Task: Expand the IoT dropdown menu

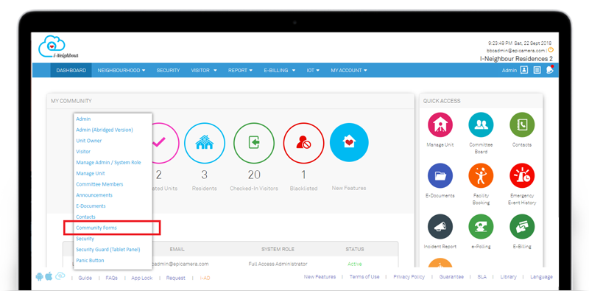Action: tap(313, 70)
